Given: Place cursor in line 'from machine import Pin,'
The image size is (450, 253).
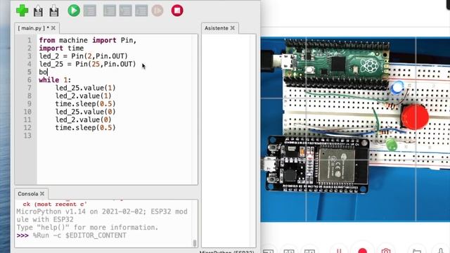Looking at the screenshot, I should (x=87, y=40).
